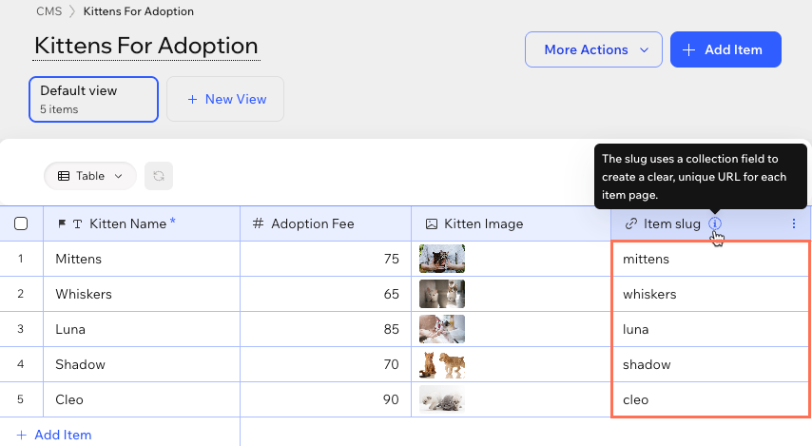Select the Default view tab

click(93, 100)
